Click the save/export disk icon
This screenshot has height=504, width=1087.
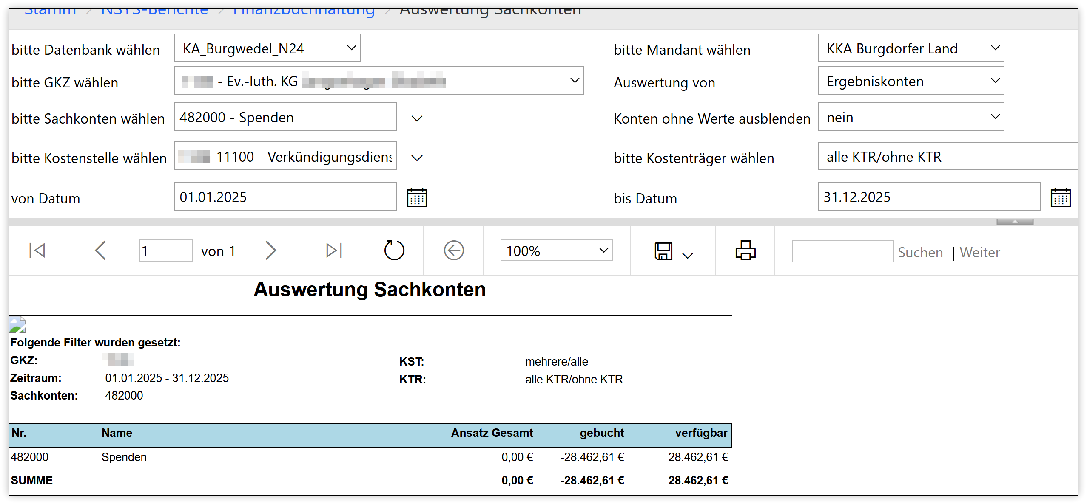663,251
